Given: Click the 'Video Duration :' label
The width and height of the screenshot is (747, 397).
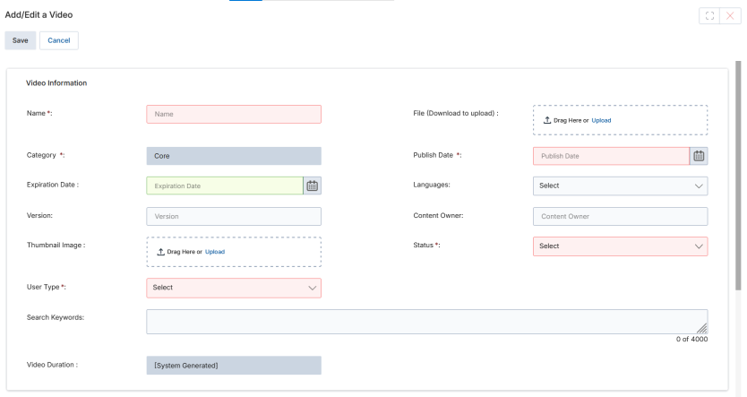Looking at the screenshot, I should (52, 365).
